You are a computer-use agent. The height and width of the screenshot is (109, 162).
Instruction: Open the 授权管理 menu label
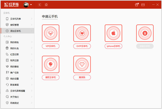click(14, 25)
